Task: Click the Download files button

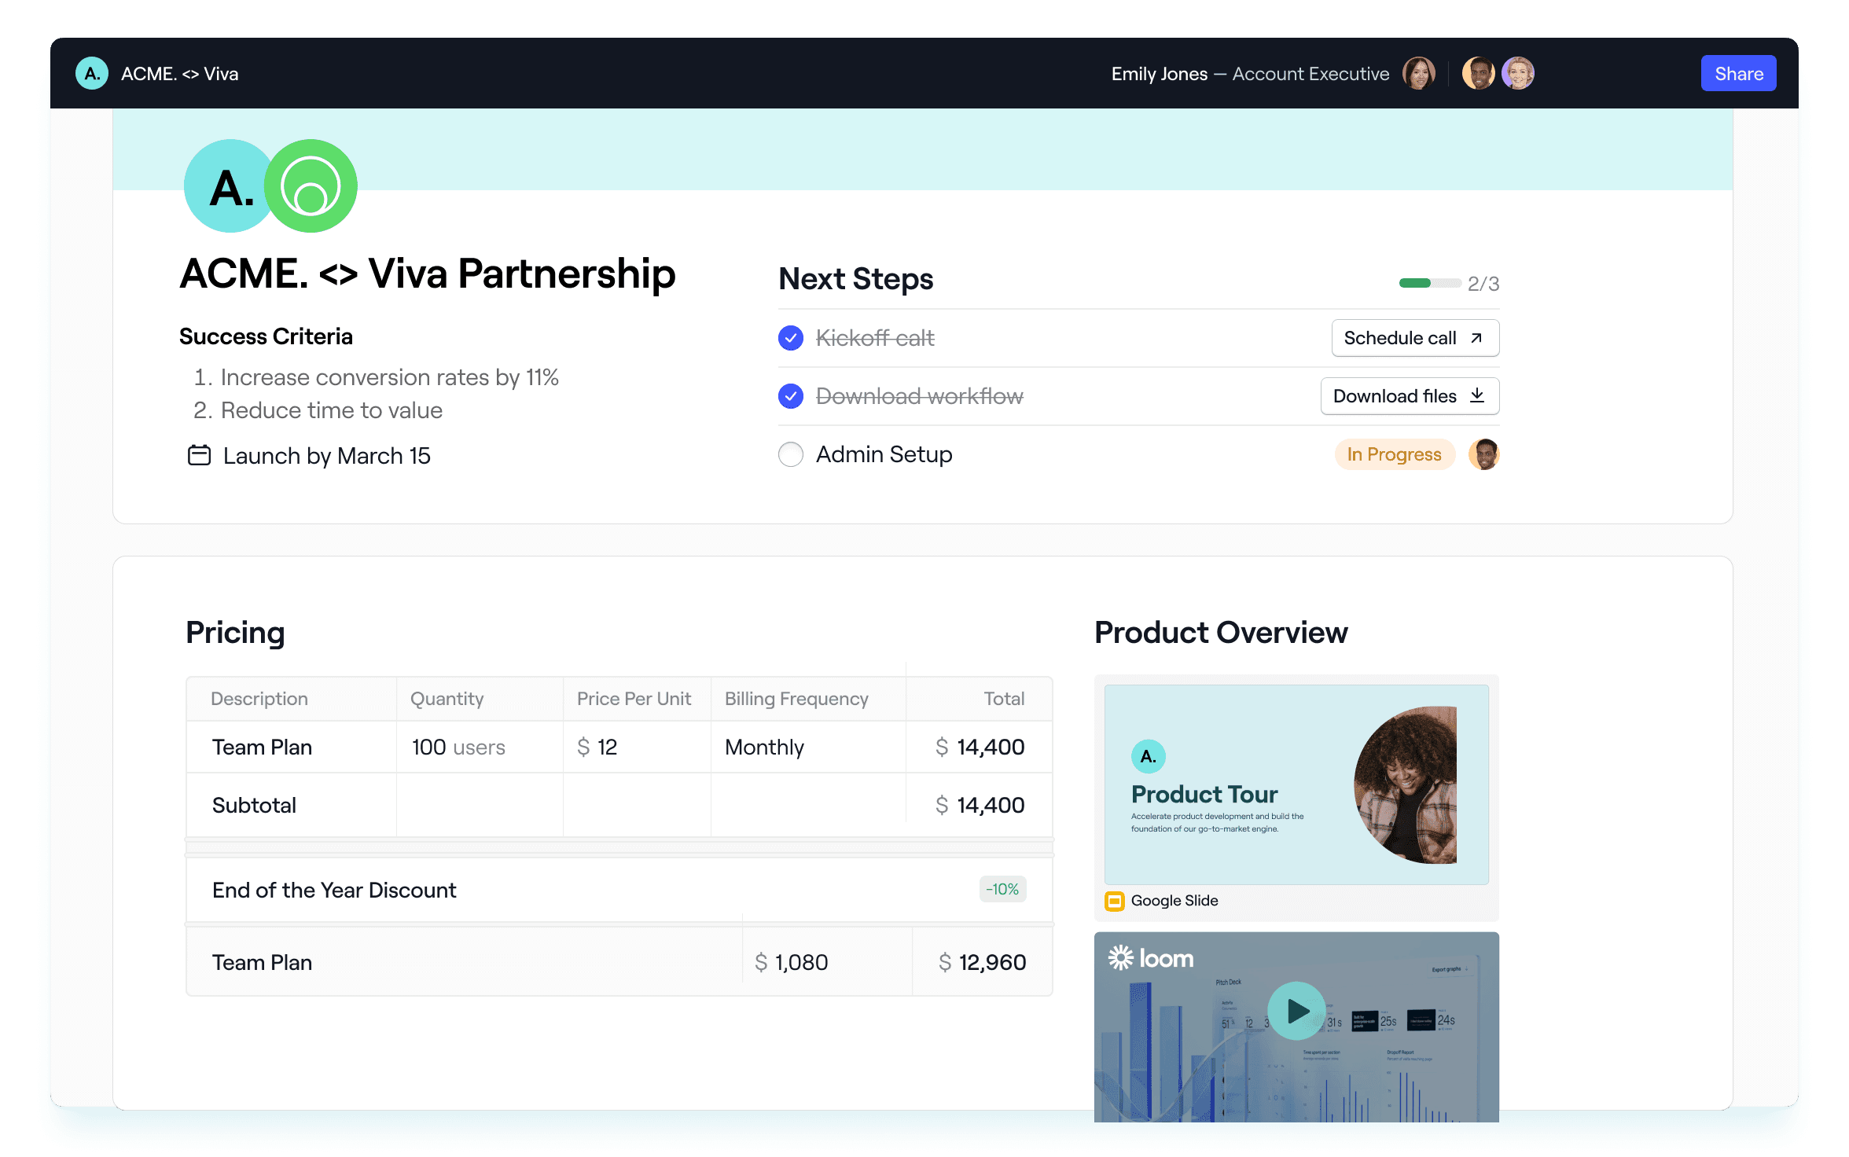Action: pos(1409,396)
